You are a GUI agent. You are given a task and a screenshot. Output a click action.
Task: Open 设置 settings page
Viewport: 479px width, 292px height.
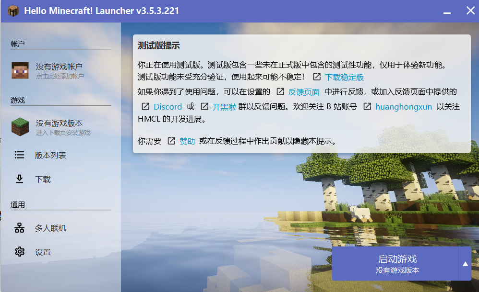pos(43,252)
